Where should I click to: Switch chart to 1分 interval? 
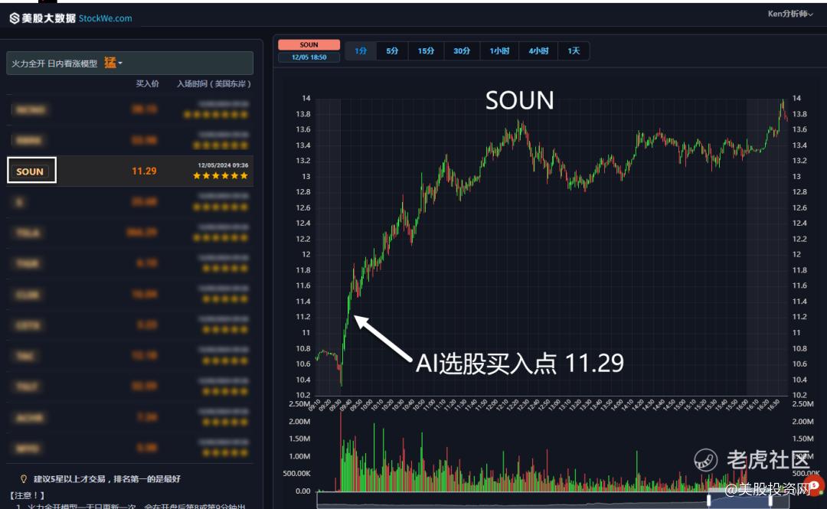(x=361, y=51)
